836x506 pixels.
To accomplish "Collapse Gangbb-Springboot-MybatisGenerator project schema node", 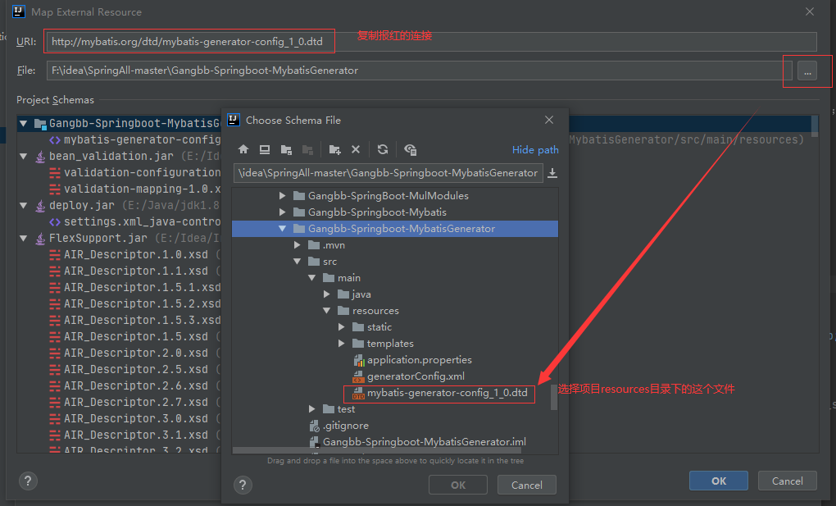I will pos(24,123).
